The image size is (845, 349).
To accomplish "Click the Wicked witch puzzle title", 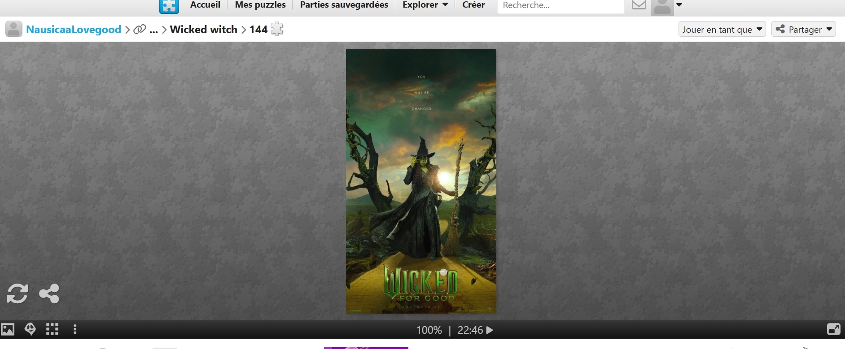I will (x=204, y=30).
